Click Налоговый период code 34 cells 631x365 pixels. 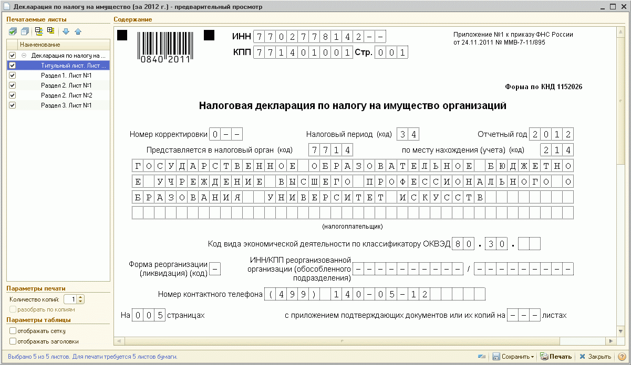tap(408, 134)
